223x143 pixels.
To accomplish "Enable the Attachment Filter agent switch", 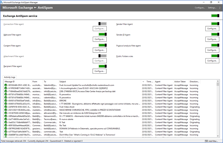I will tap(103, 56).
